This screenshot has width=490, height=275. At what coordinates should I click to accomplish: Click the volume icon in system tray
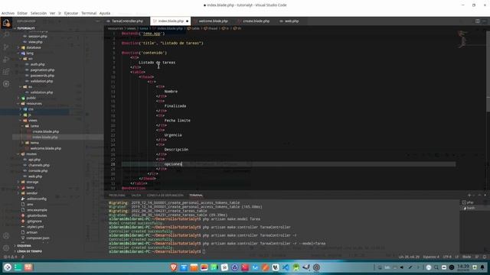[402, 267]
